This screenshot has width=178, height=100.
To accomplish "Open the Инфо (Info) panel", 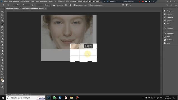I will coord(167,36).
